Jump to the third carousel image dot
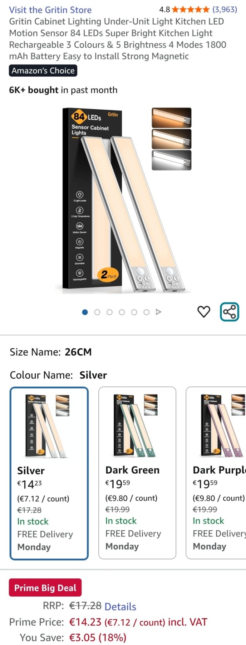Viewport: 246px width, 645px height. click(109, 312)
